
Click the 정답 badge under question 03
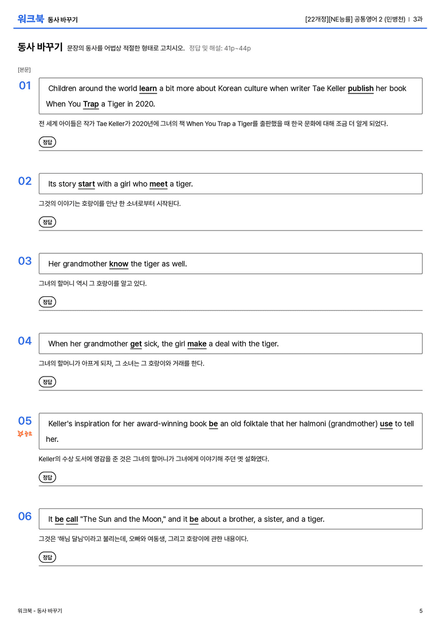coord(47,301)
